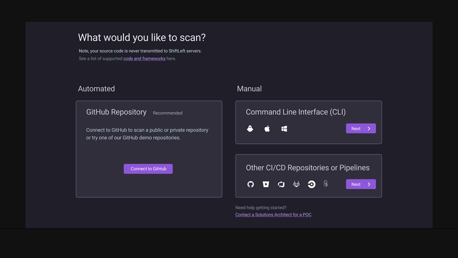Screen dimensions: 458x258
Task: Click the Apple macOS icon
Action: coord(267,129)
